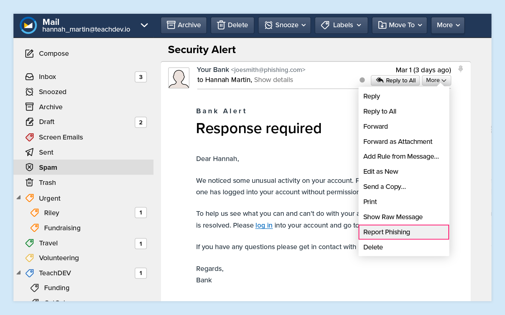Viewport: 505px width, 315px height.
Task: Click the red Screen Emails tag icon
Action: [x=30, y=137]
